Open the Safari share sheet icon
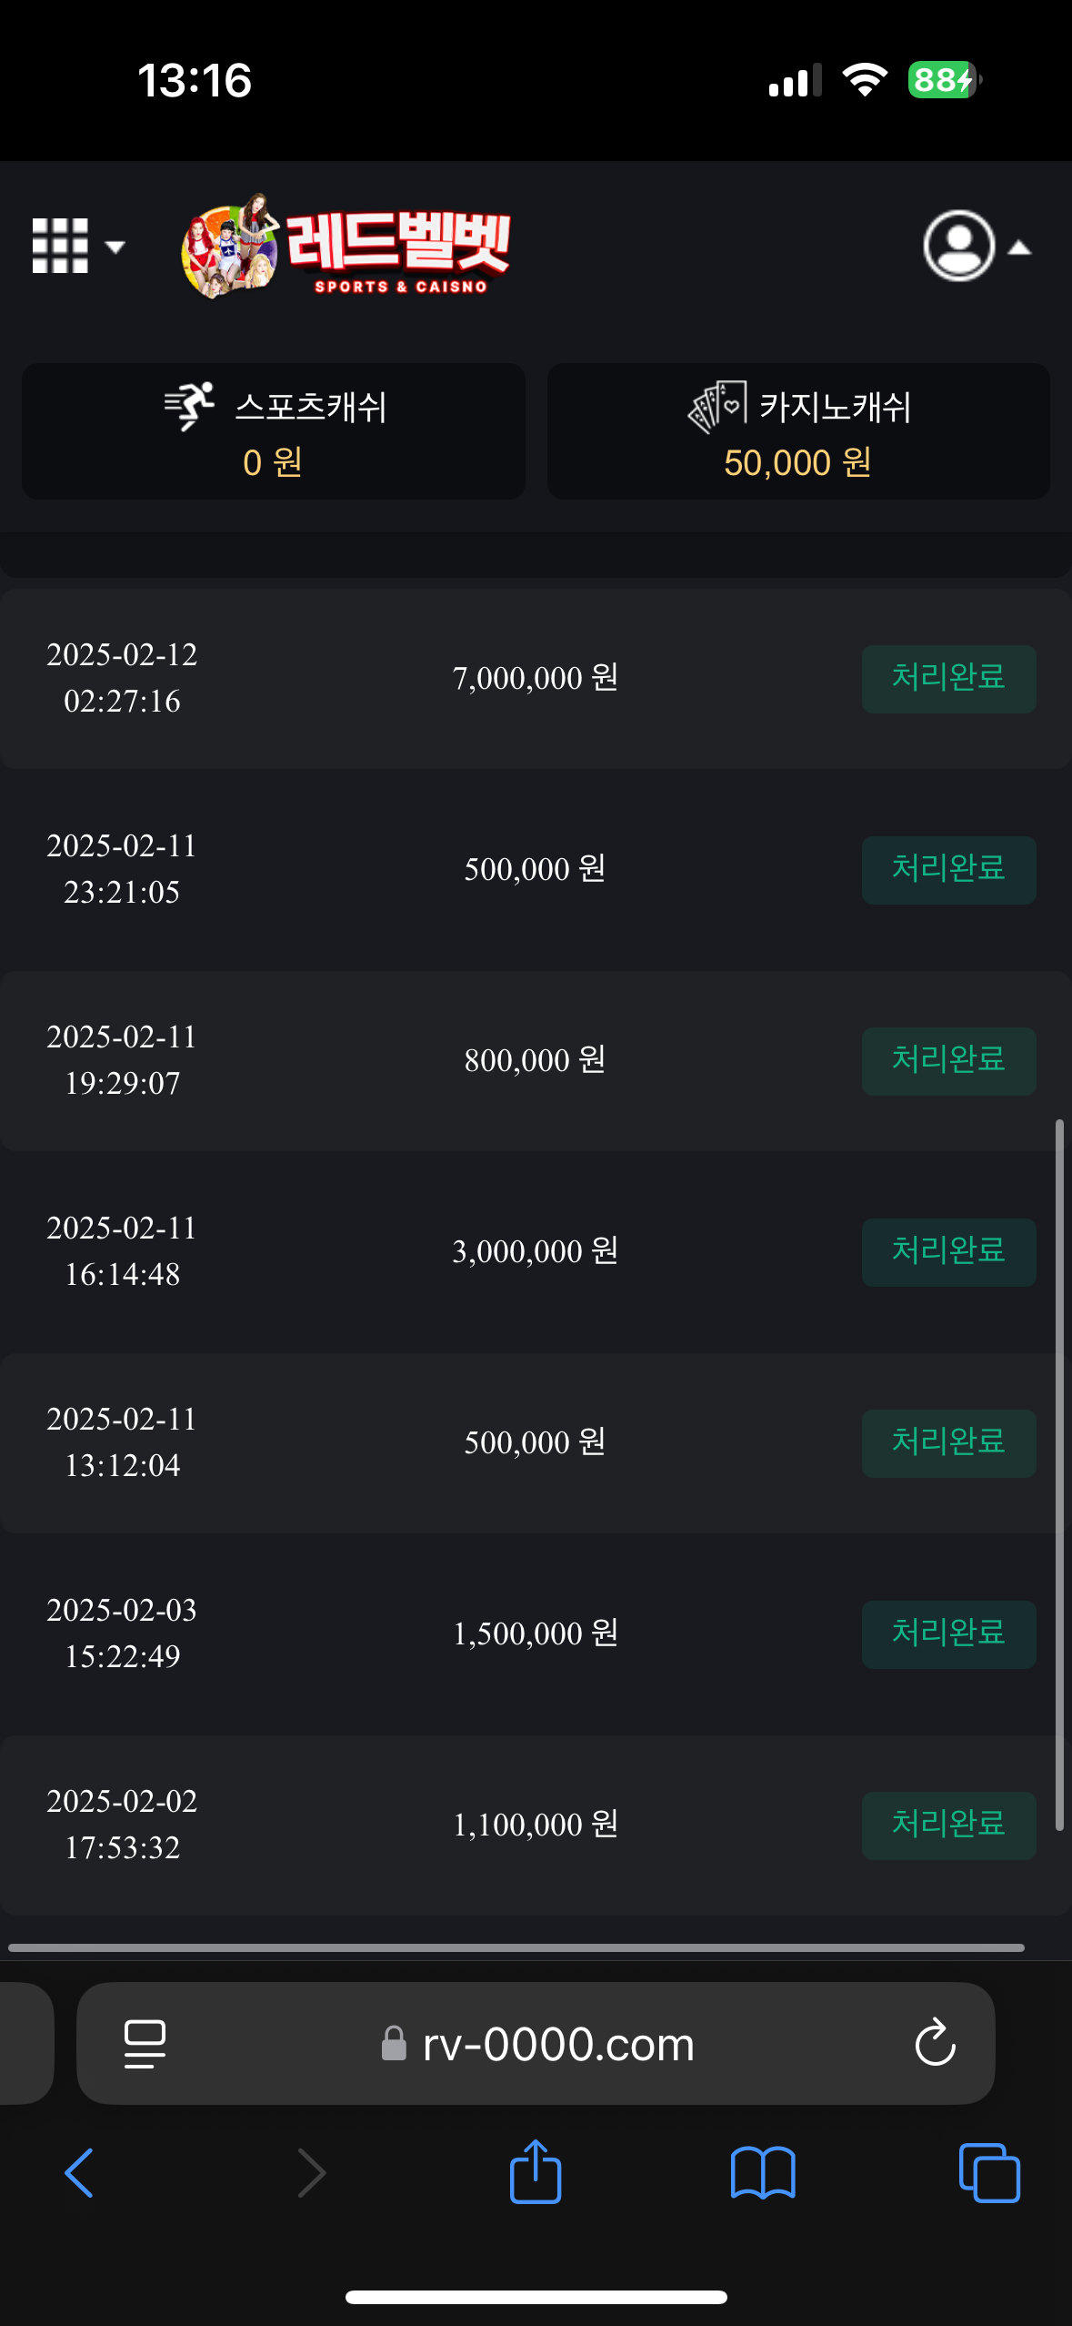This screenshot has width=1072, height=2326. [x=536, y=2171]
